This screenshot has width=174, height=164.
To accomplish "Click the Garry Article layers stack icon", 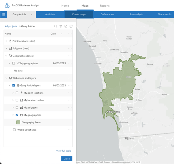I will [18, 85].
